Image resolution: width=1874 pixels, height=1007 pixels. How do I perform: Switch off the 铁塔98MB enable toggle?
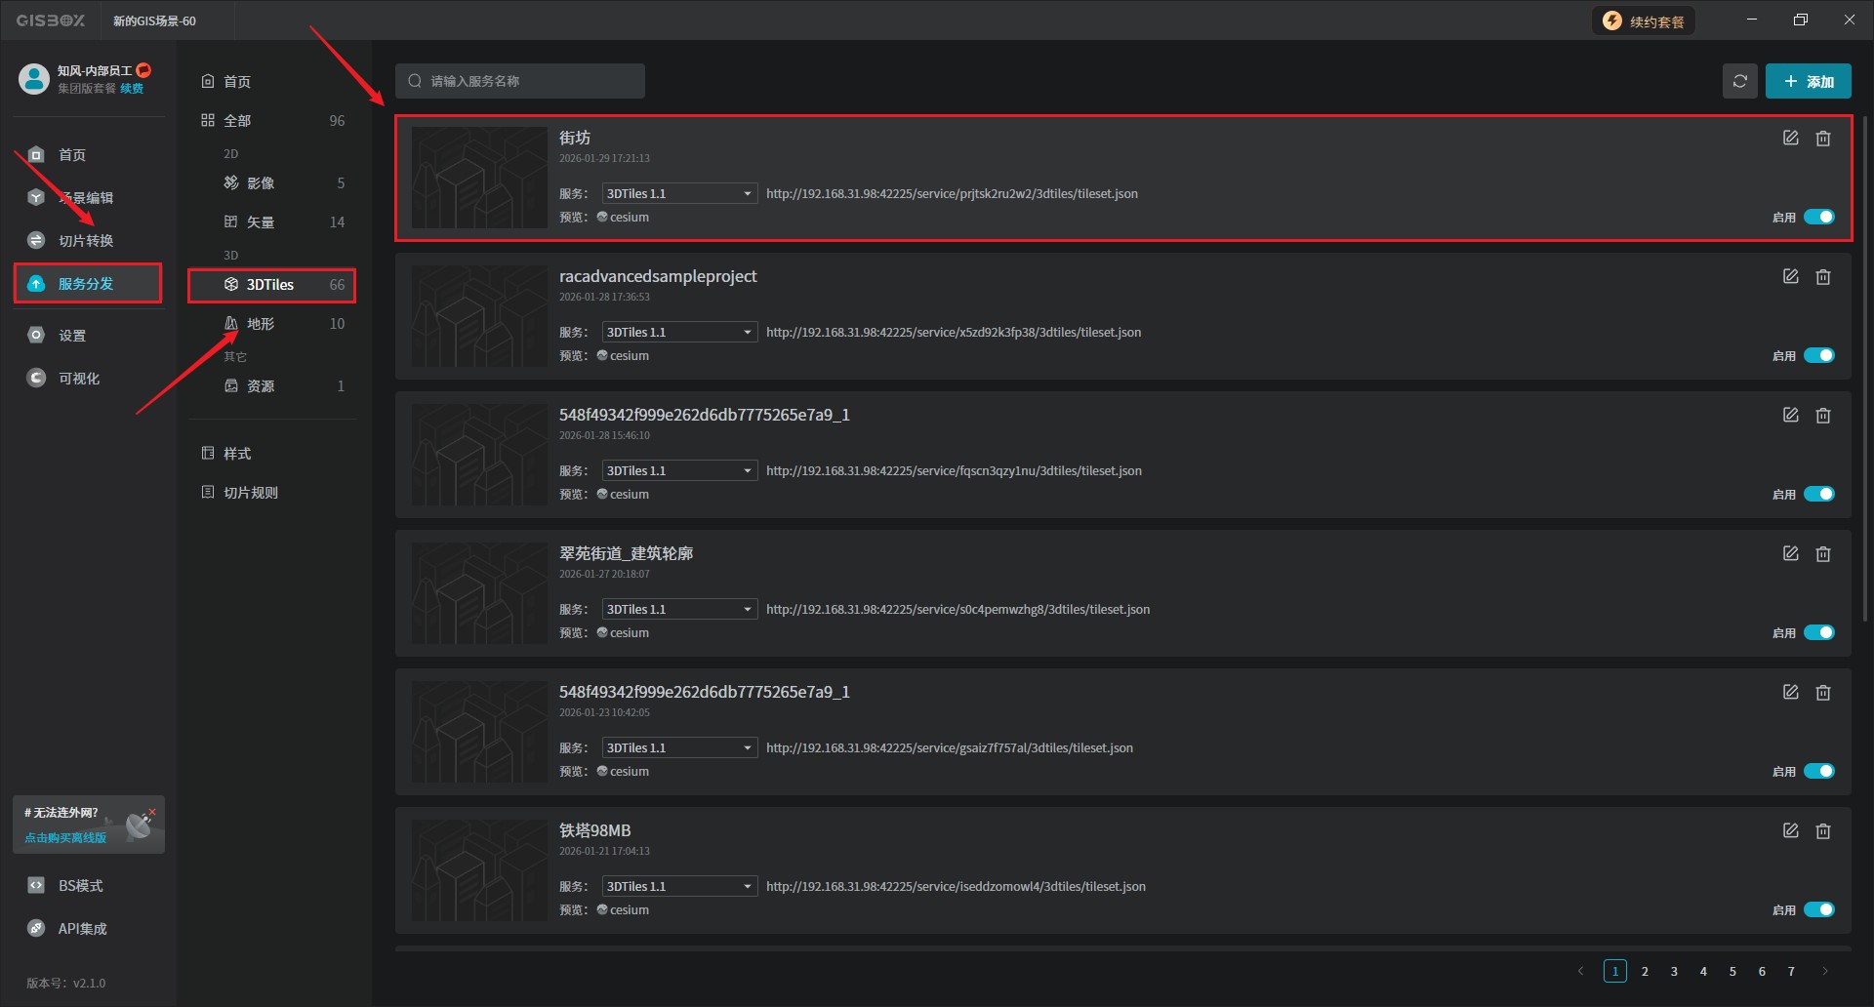tap(1818, 910)
